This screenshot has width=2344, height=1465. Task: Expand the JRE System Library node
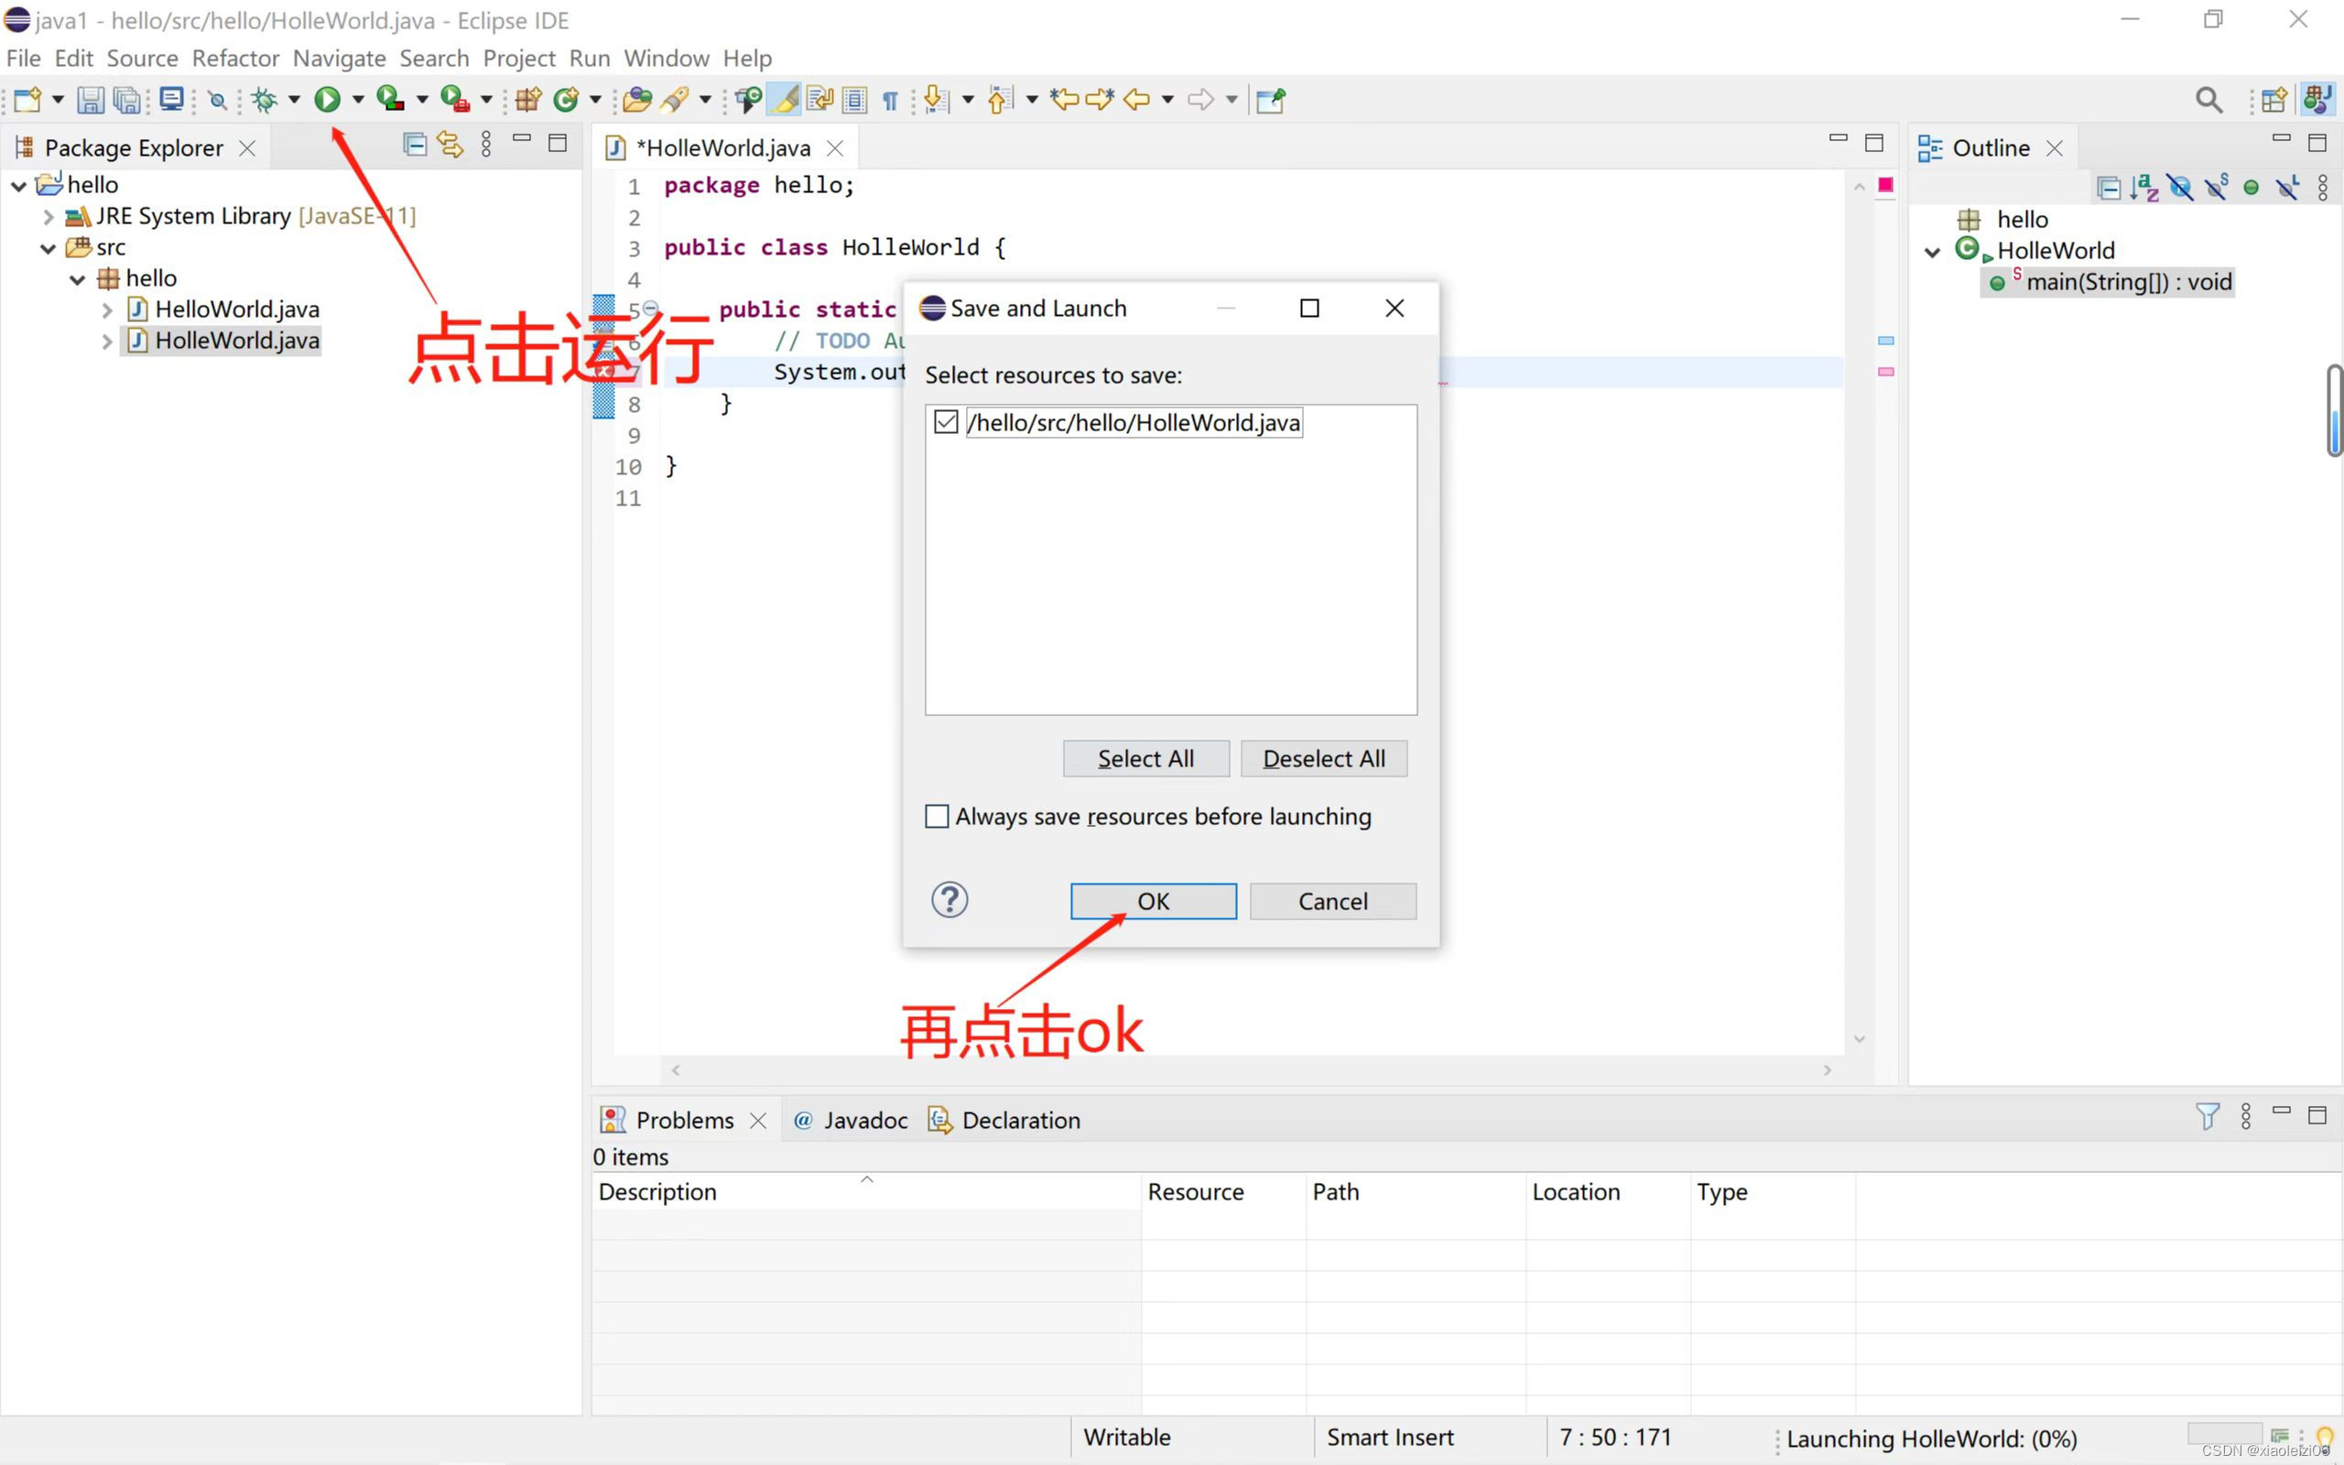pos(49,215)
